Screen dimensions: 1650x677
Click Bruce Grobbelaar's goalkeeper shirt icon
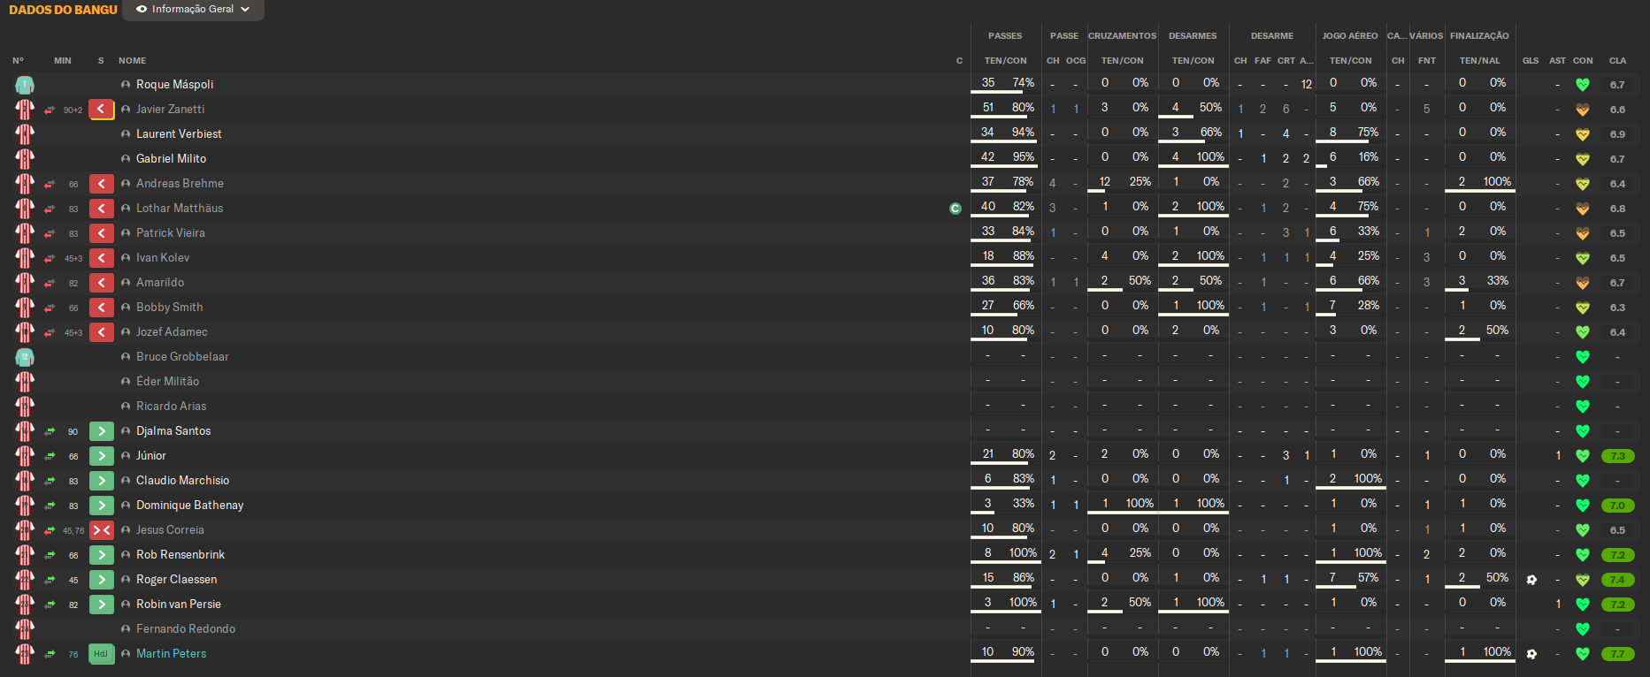tap(25, 357)
